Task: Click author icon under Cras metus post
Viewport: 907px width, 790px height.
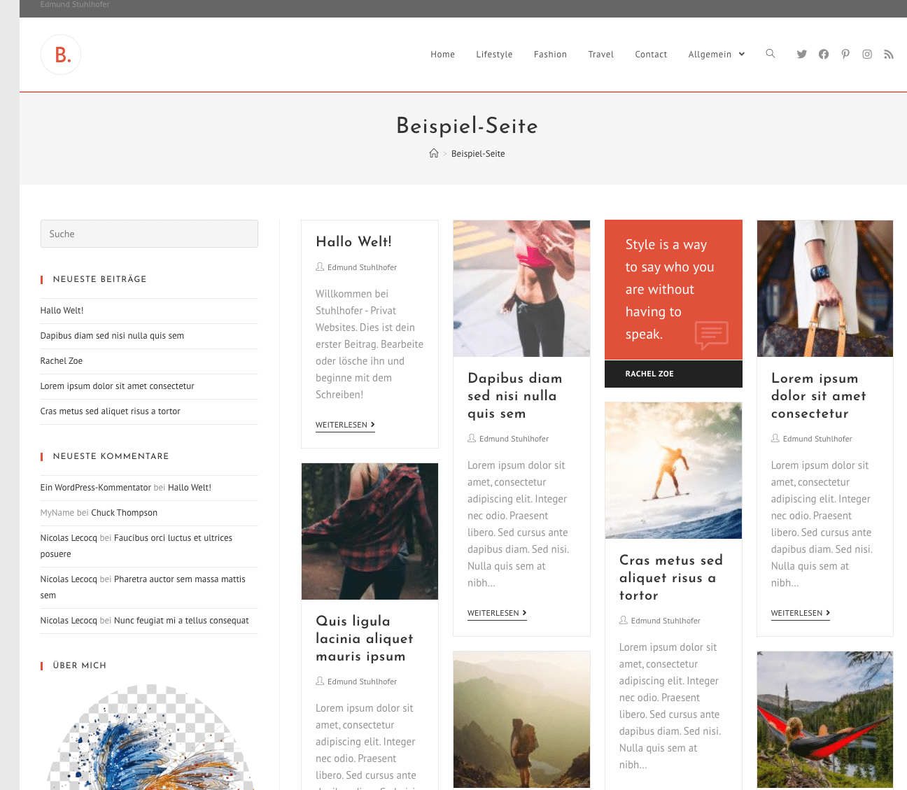Action: pyautogui.click(x=624, y=620)
